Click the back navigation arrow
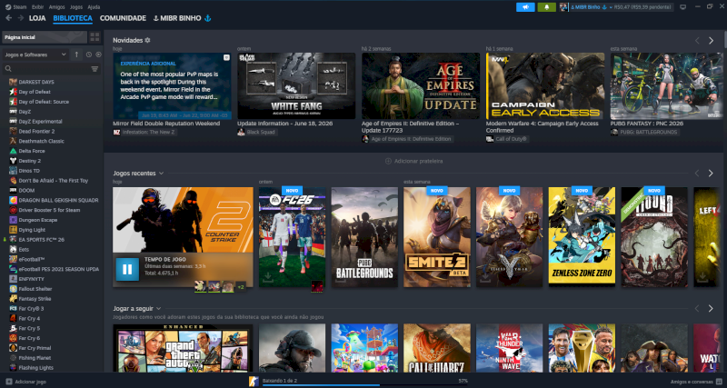Image resolution: width=727 pixels, height=388 pixels. click(8, 18)
